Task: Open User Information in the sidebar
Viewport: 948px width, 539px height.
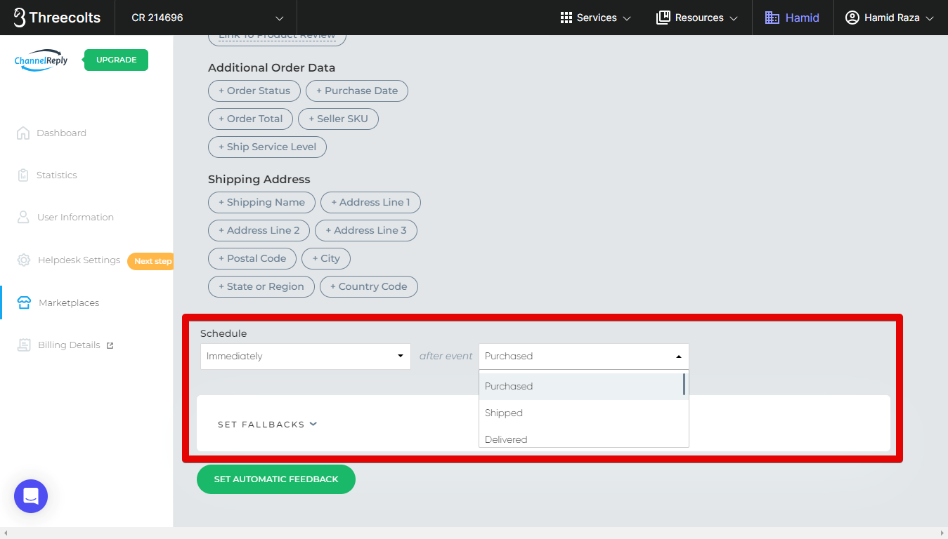Action: coord(75,217)
